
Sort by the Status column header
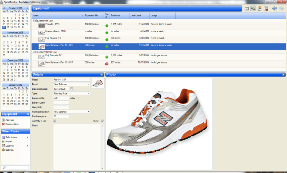[x=107, y=16]
